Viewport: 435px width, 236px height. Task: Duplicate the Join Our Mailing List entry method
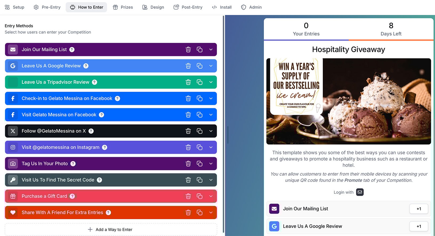(199, 49)
